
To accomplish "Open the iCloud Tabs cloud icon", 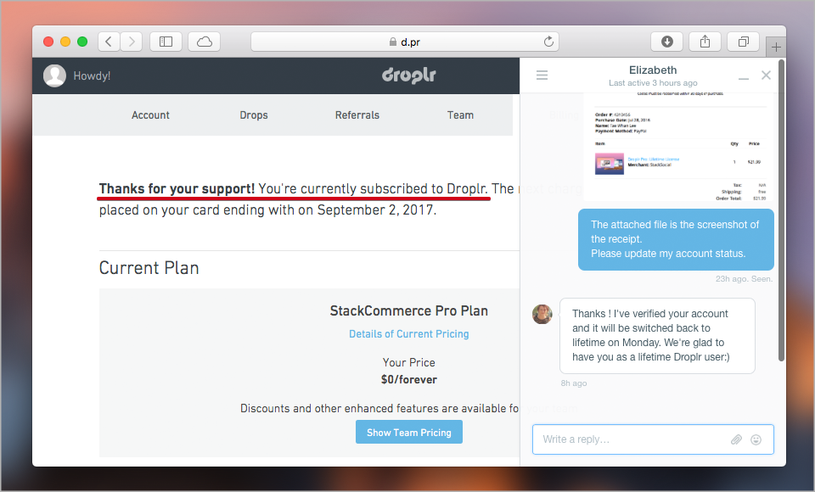I will [x=205, y=42].
